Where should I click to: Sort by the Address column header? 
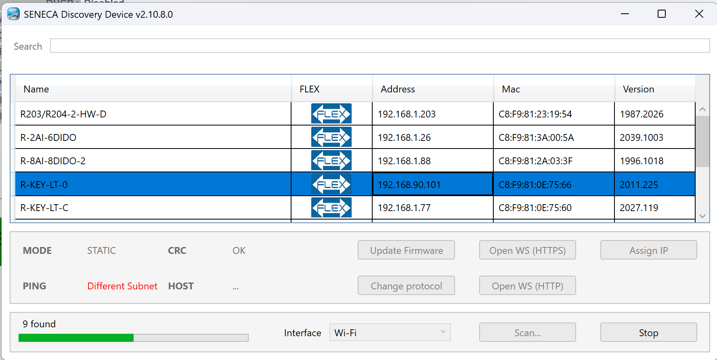coord(433,89)
